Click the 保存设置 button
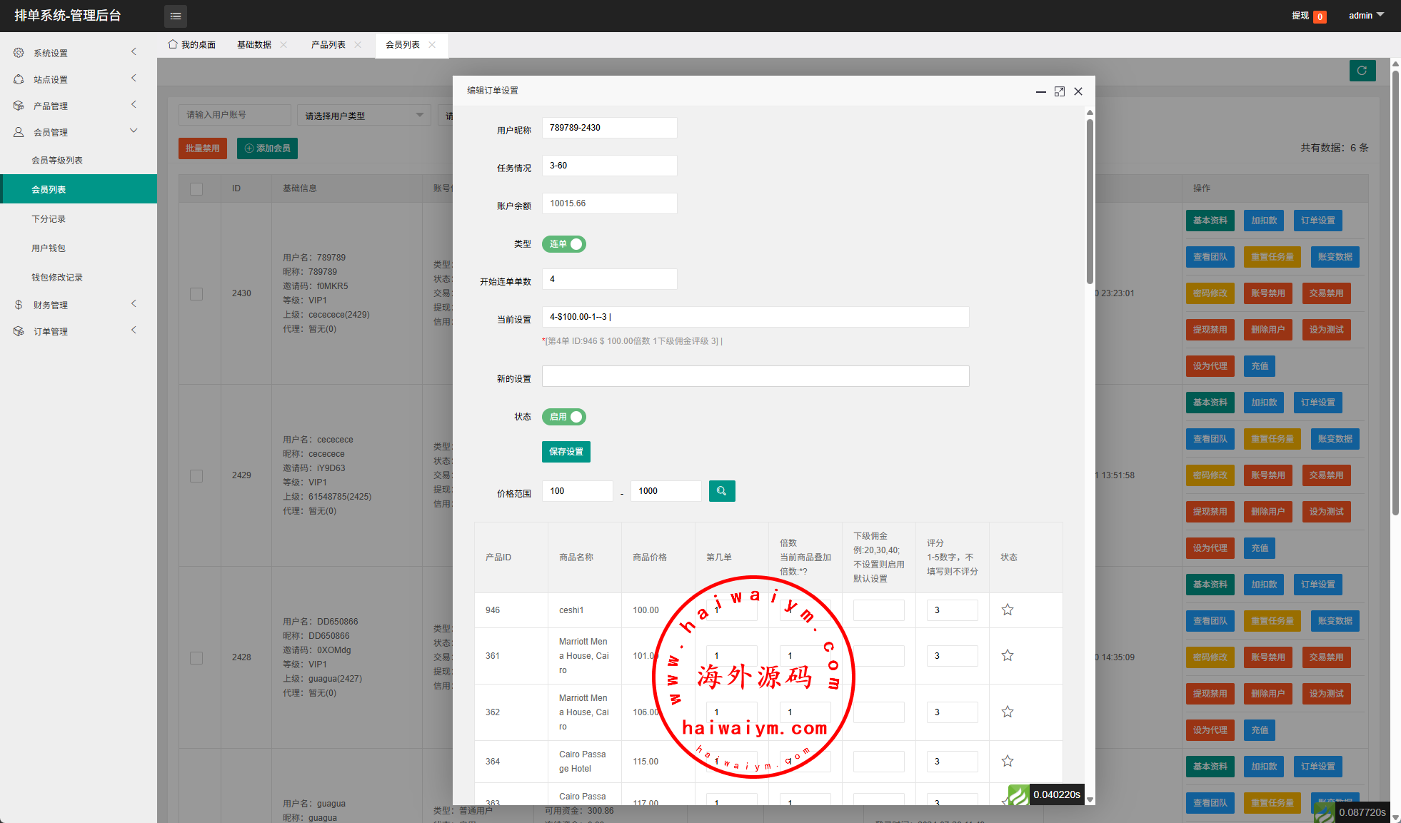Image resolution: width=1401 pixels, height=823 pixels. tap(566, 452)
